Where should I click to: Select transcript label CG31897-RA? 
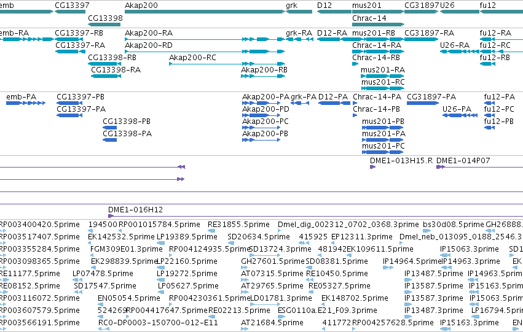(429, 33)
